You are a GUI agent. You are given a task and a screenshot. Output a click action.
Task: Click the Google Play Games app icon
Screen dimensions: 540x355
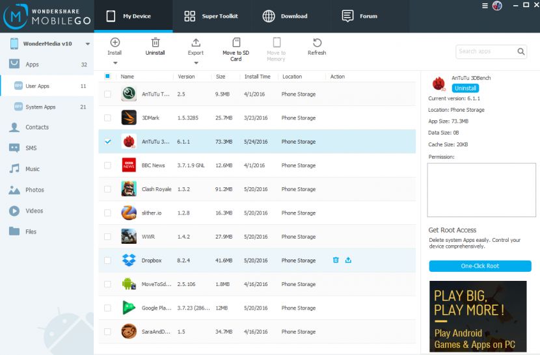pyautogui.click(x=129, y=308)
